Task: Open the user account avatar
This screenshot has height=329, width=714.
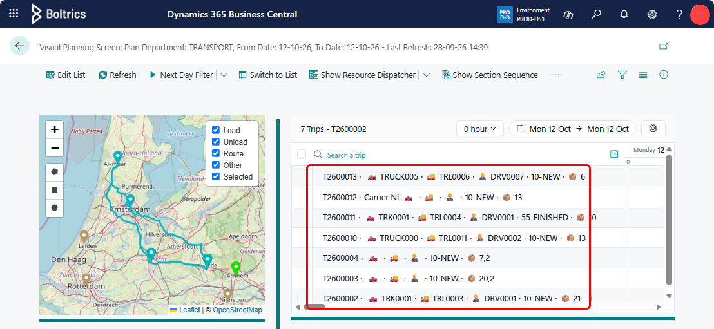Action: click(x=700, y=14)
